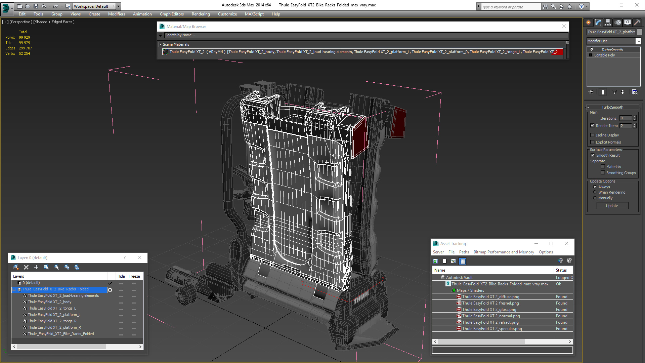Click Make Unique icon under modifier stack
Viewport: 645px width, 363px height.
(x=614, y=92)
